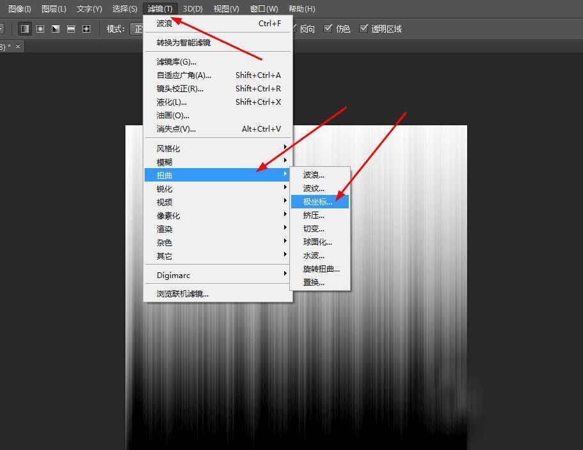Disable the 透明区域 transparency checkbox
Viewport: 583px width, 450px height.
click(x=363, y=28)
